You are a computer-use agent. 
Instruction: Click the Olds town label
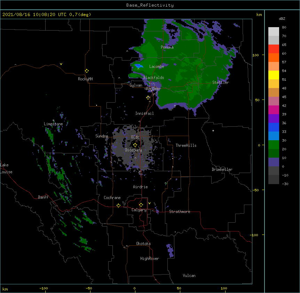click(x=135, y=137)
